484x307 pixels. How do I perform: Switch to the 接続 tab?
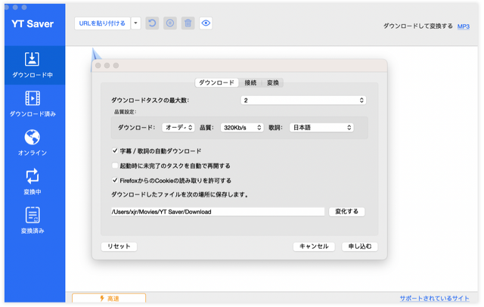[250, 82]
